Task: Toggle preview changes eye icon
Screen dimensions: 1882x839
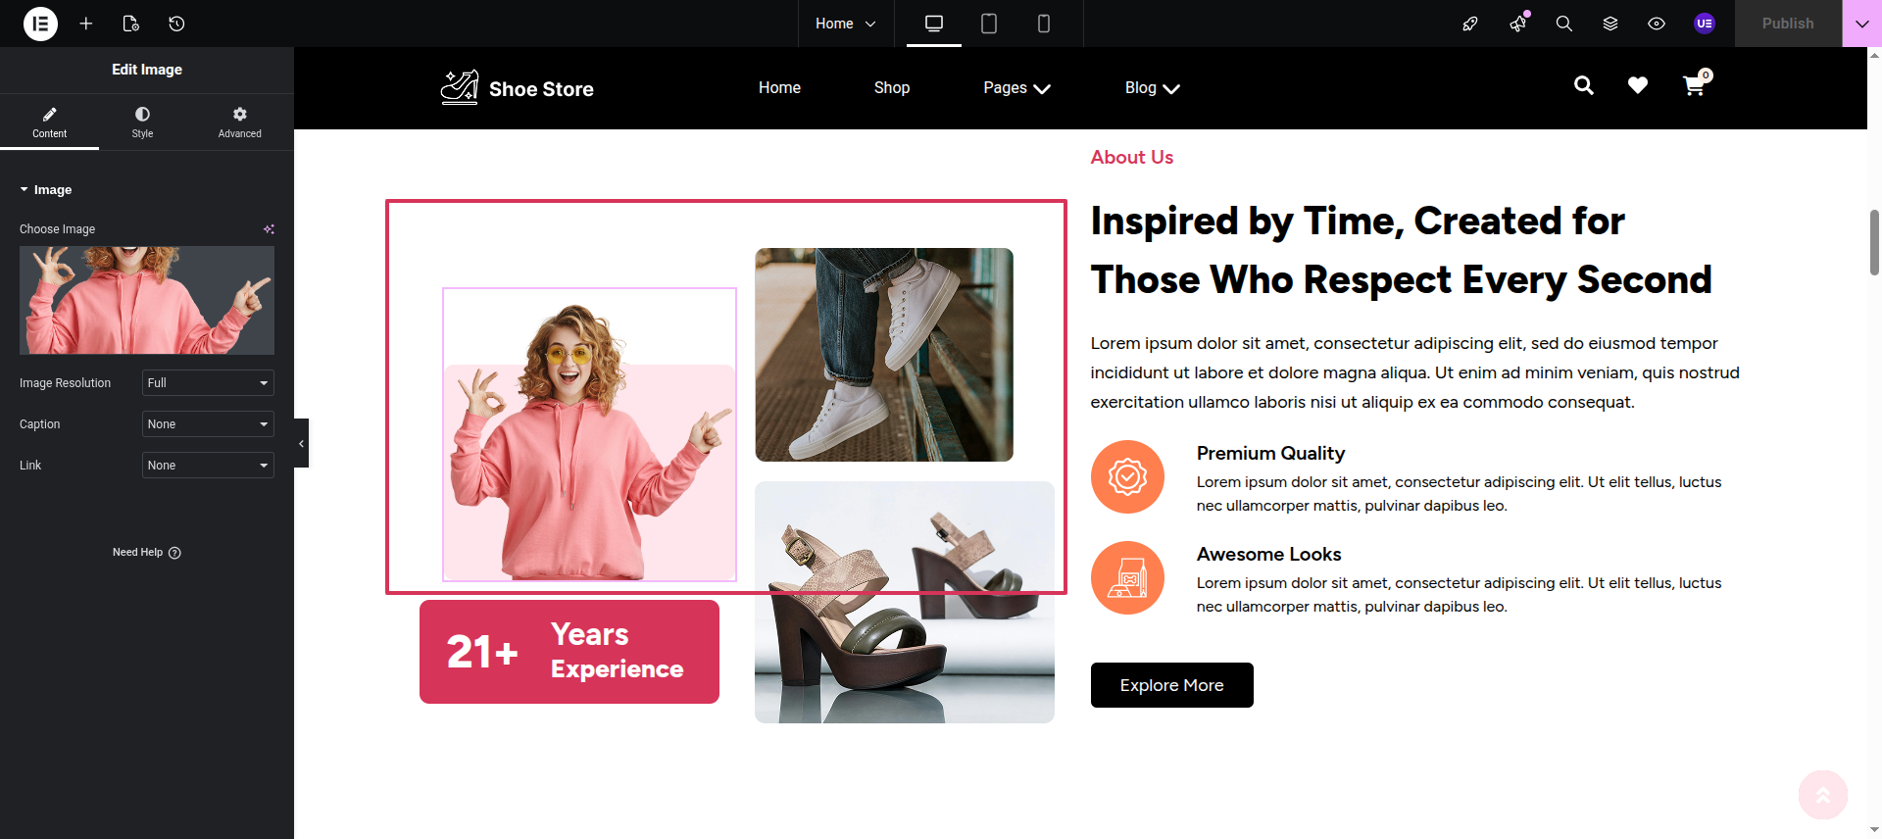Action: click(x=1657, y=24)
